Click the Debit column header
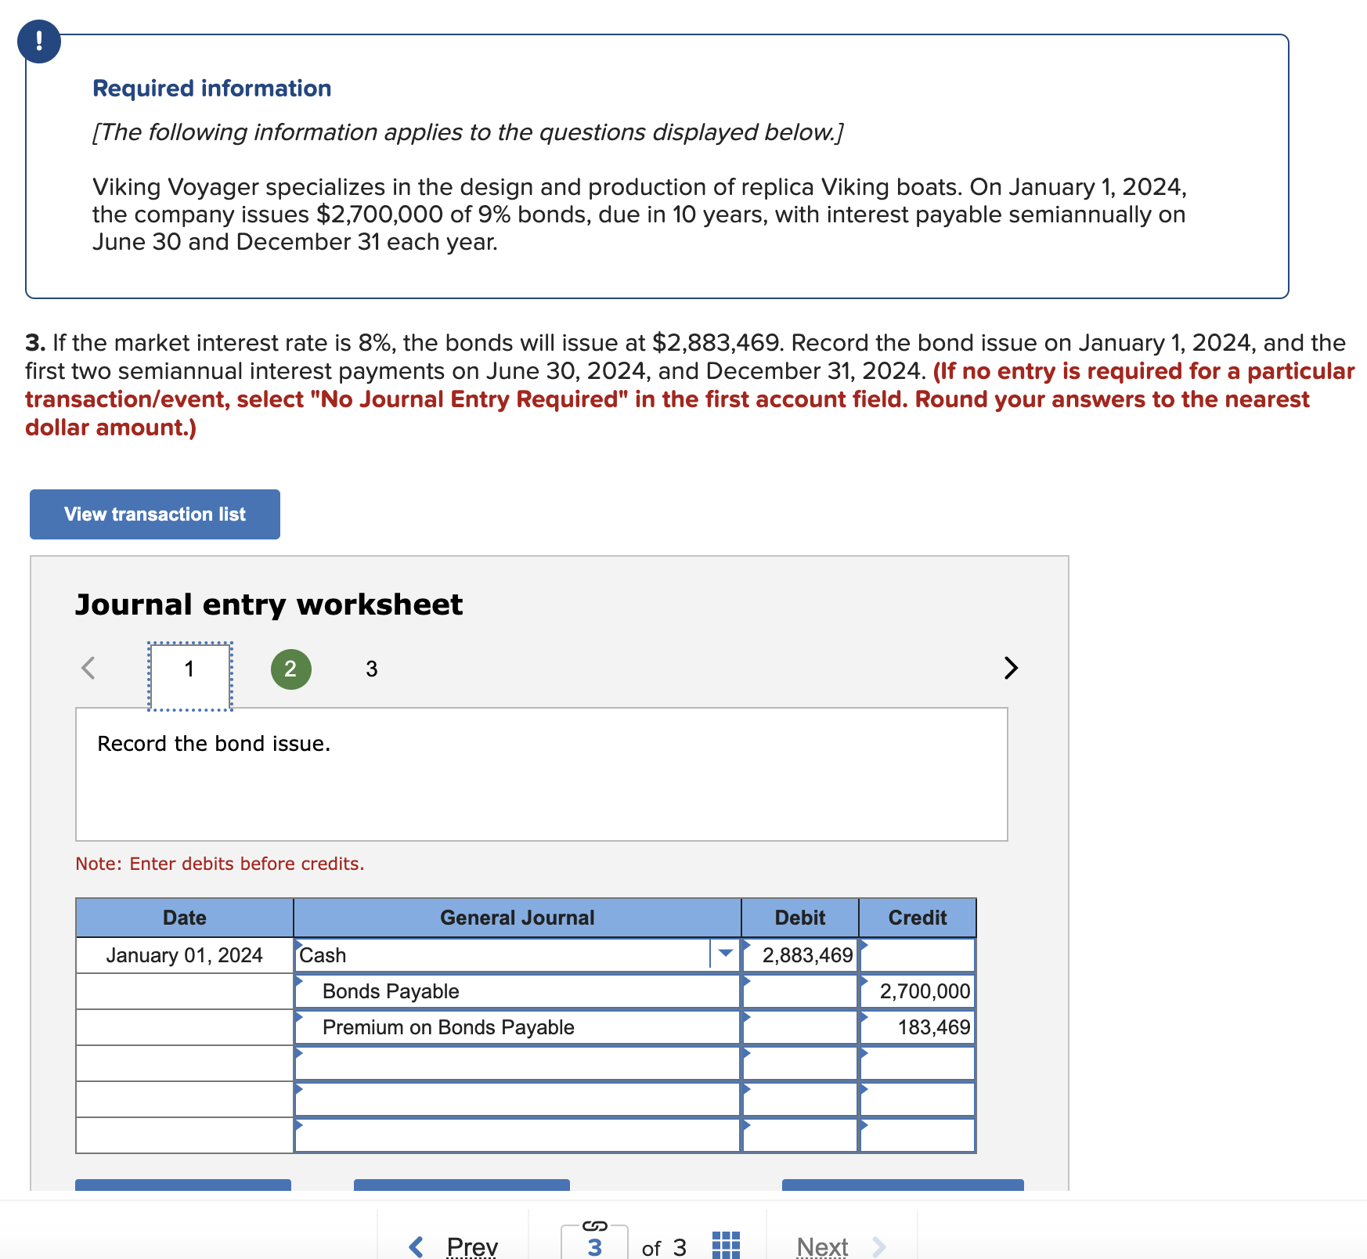1367x1259 pixels. (800, 918)
